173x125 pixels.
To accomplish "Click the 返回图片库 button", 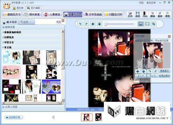I will [14, 117].
